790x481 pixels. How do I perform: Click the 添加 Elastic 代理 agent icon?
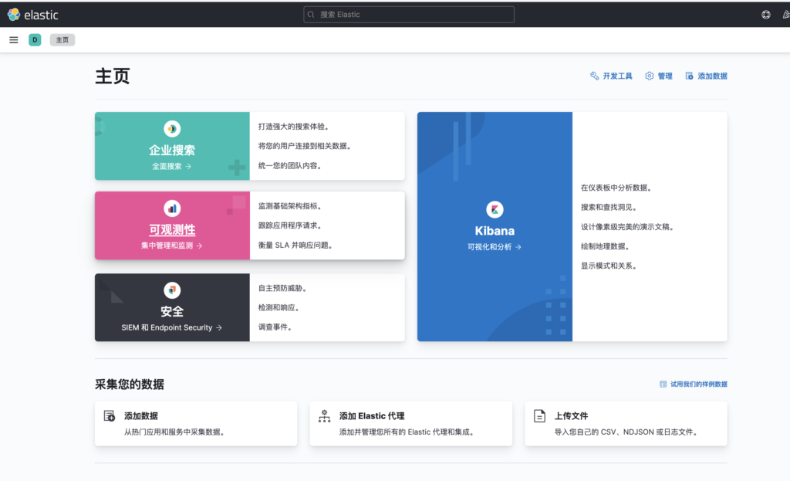click(325, 416)
